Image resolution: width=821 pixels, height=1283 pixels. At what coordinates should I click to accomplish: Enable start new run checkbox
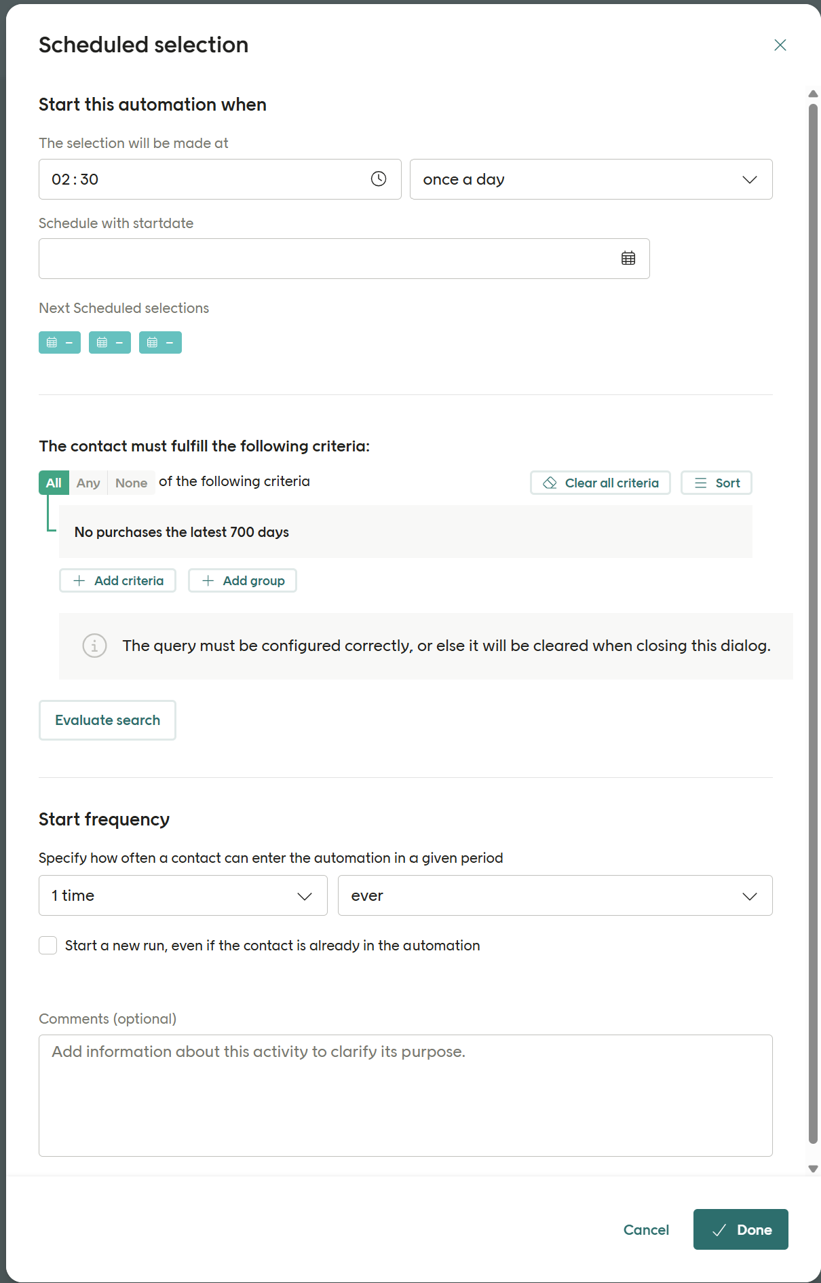coord(48,946)
